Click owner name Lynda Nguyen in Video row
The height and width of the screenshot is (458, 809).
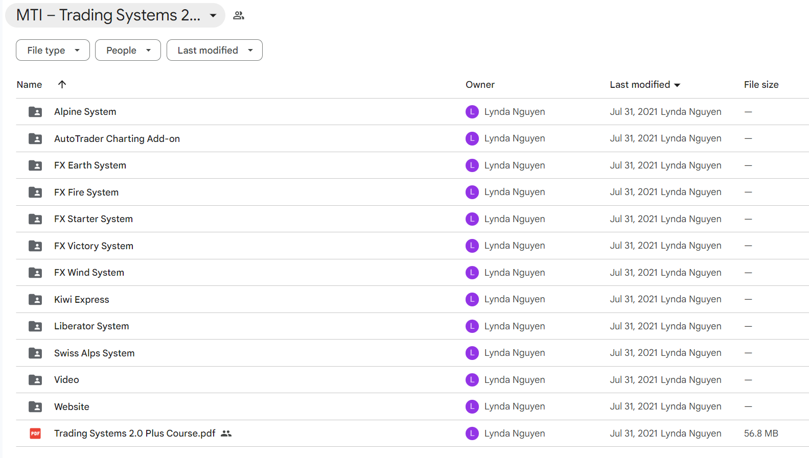(515, 380)
